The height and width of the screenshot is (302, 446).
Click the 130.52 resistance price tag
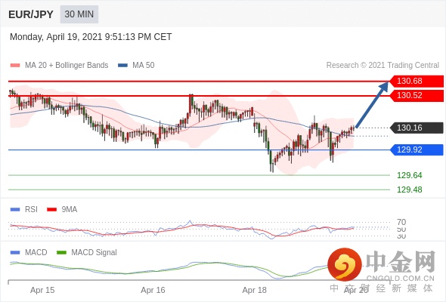click(x=417, y=95)
